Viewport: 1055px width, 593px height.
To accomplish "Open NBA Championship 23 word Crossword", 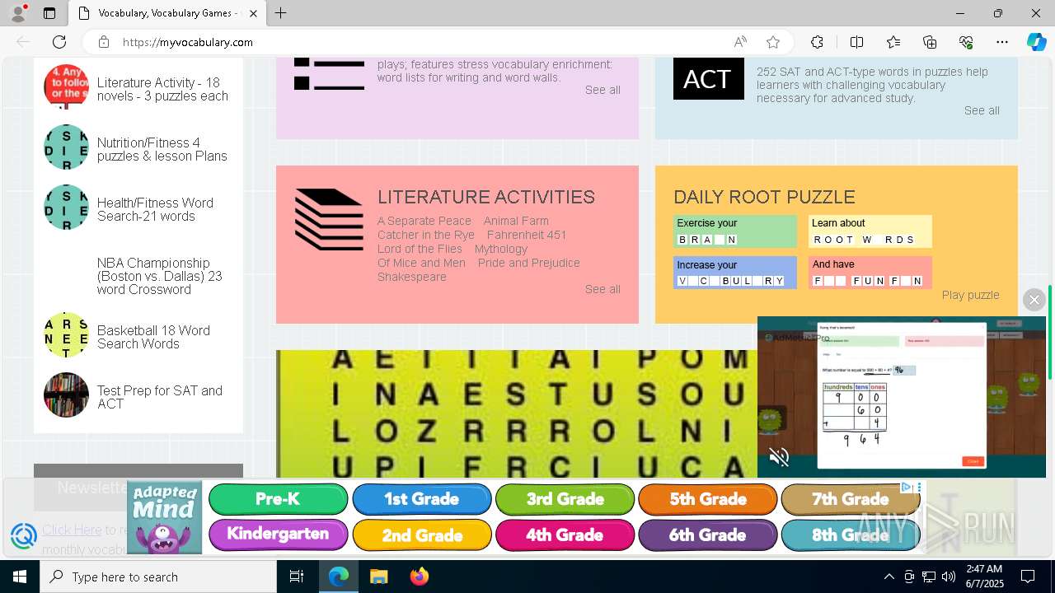I will (x=160, y=276).
